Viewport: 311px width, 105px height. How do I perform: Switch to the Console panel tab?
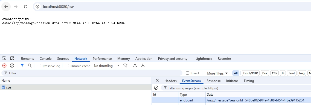pyautogui.click(x=45, y=59)
